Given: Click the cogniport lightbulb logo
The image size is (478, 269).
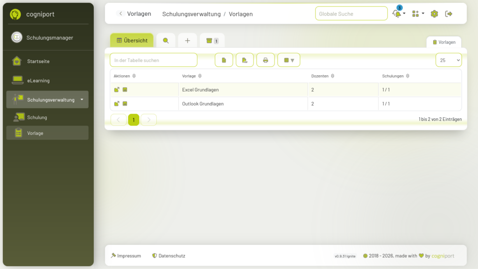Looking at the screenshot, I should coord(15,14).
